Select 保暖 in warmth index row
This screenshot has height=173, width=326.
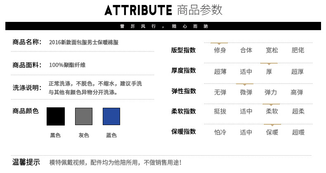click(x=272, y=132)
